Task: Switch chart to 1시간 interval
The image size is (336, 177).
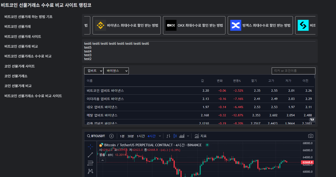Action: (x=141, y=136)
